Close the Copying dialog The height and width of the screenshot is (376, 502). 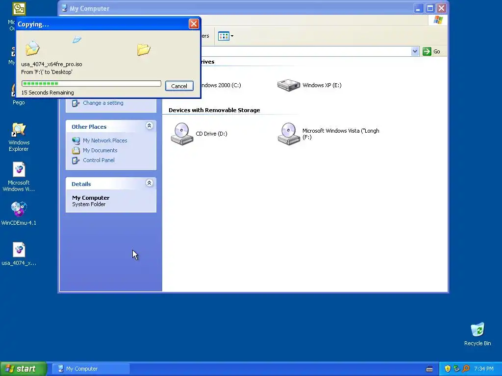[x=194, y=23]
